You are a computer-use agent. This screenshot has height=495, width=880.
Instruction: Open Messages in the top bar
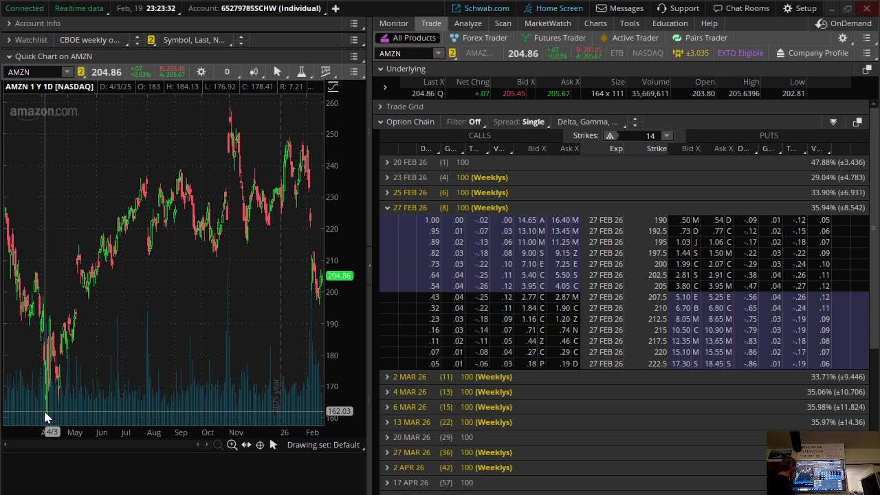619,8
